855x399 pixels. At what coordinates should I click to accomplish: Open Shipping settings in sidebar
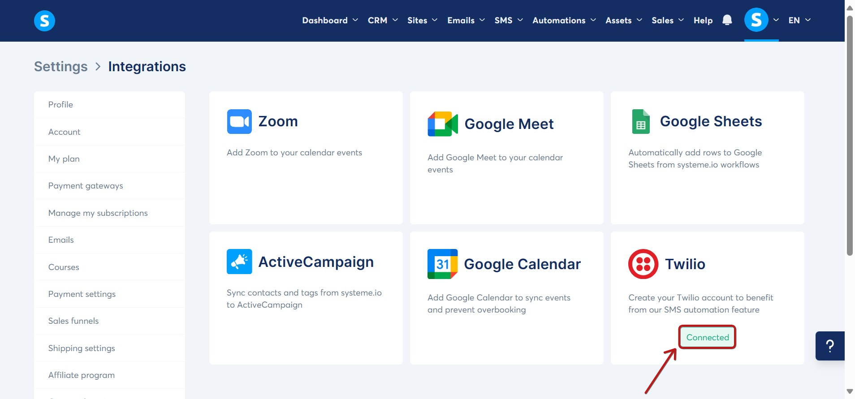[109, 348]
